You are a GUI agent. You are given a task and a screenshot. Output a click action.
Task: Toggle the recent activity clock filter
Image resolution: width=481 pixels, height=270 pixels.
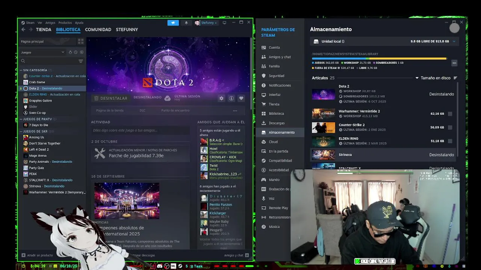coord(76,52)
